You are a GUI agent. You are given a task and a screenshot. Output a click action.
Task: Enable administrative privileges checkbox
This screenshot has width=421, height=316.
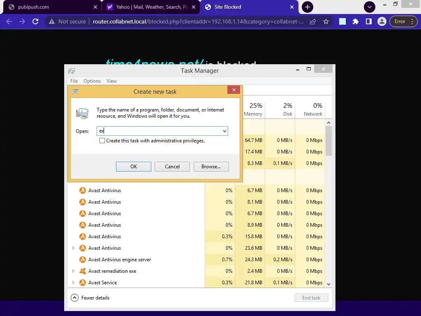(x=102, y=141)
